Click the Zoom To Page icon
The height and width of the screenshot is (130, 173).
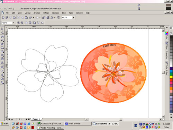tap(35, 23)
